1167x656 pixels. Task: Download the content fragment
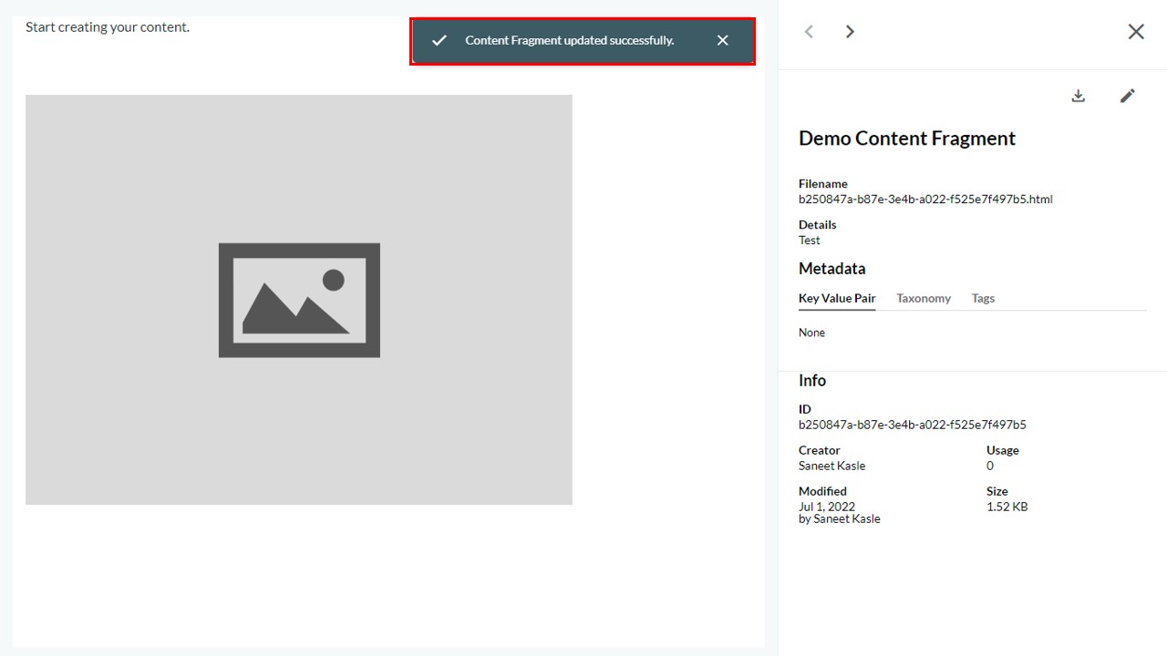tap(1079, 96)
